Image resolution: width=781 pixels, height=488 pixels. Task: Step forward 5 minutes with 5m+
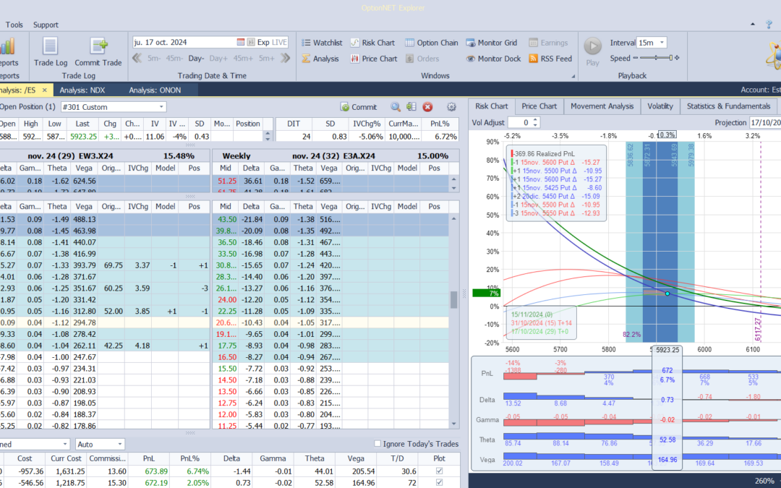tap(267, 59)
